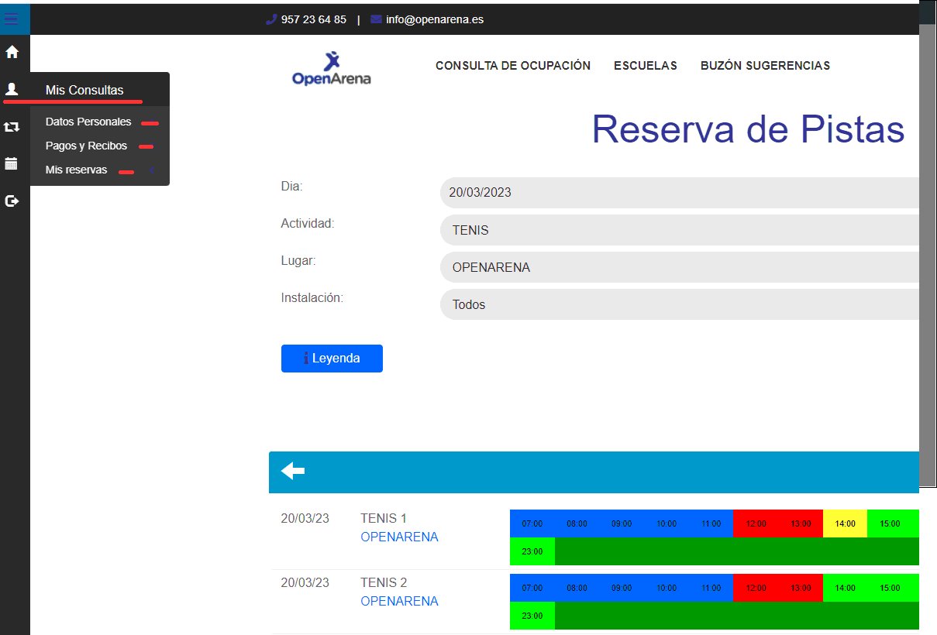Select Mis reservas menu entry
The width and height of the screenshot is (937, 635).
76,170
